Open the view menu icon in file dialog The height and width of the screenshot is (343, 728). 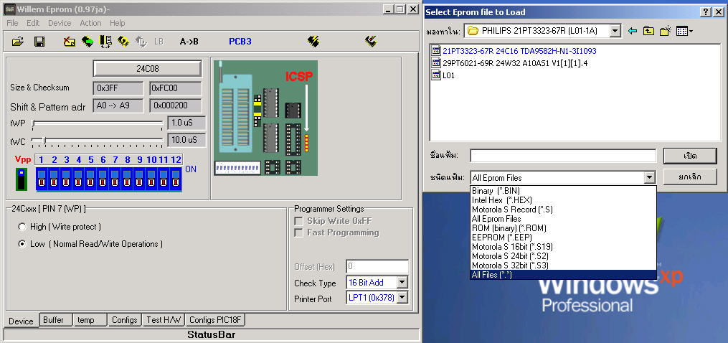tap(684, 31)
